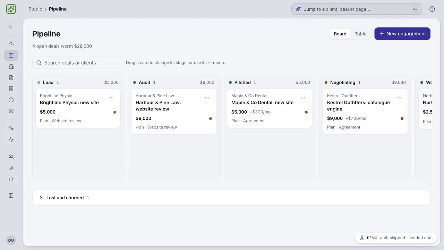
Task: Open the documents page sidebar icon
Action: (11, 77)
